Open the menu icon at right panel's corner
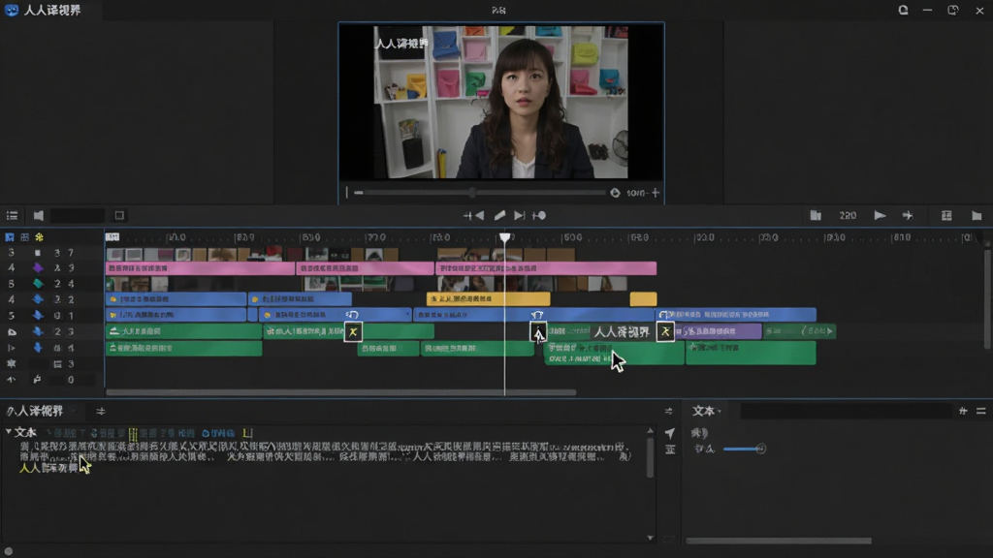 (x=981, y=411)
